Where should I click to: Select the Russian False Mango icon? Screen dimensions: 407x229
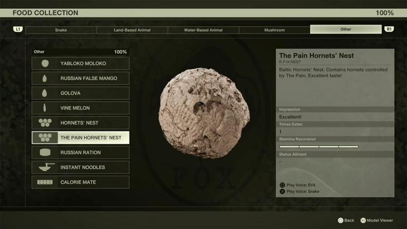point(45,79)
